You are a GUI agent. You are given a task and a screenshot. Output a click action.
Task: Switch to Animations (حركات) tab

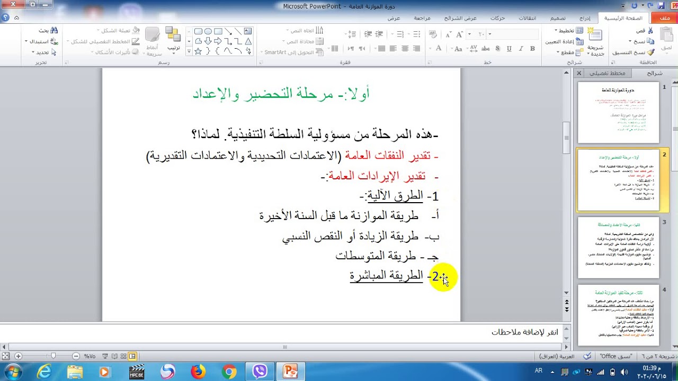[x=497, y=18]
